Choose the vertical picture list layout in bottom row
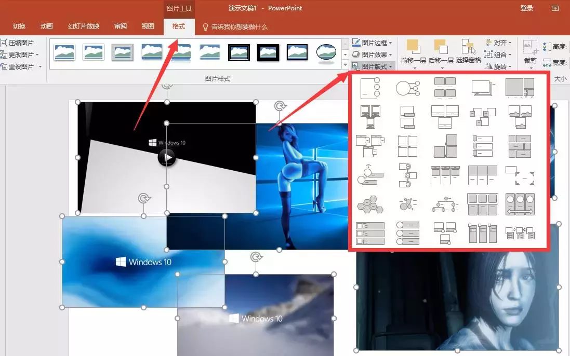 coord(370,233)
